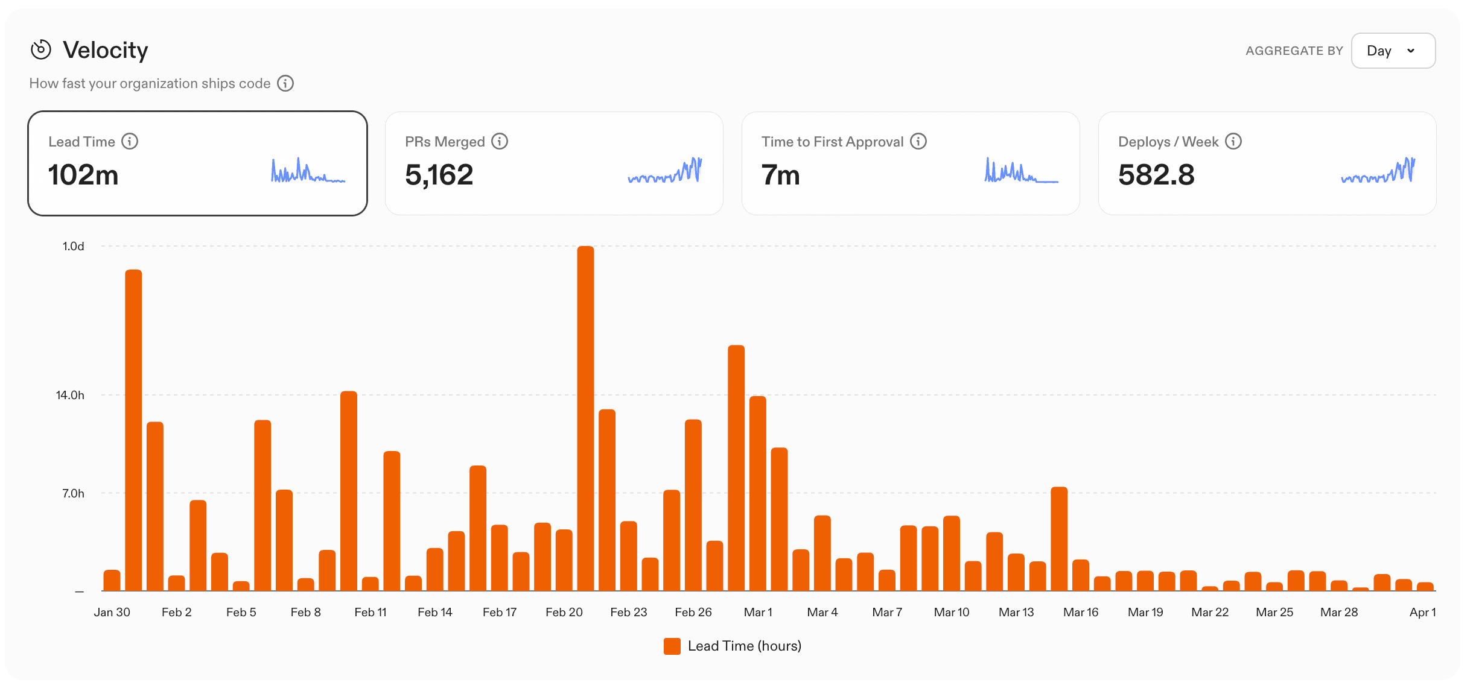Click the info icon beside the Velocity subtitle
This screenshot has height=691, width=1476.
[285, 83]
